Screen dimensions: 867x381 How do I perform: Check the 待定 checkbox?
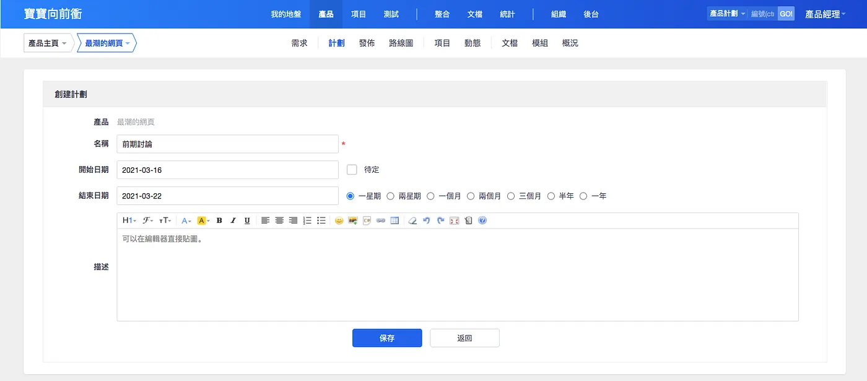tap(352, 169)
